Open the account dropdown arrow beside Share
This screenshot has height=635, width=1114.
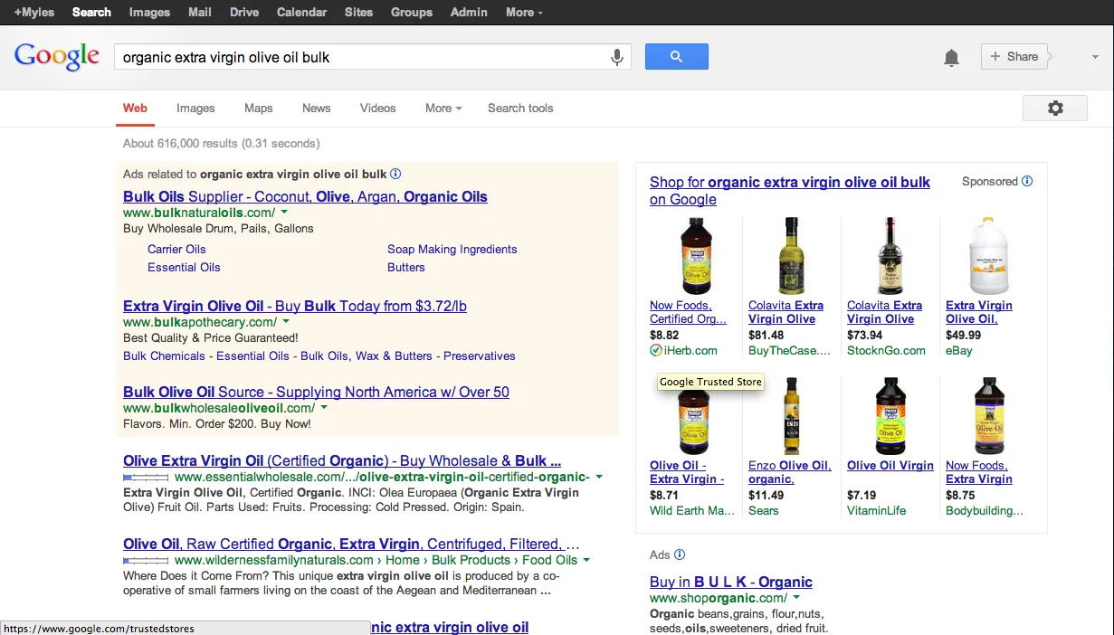pos(1095,57)
